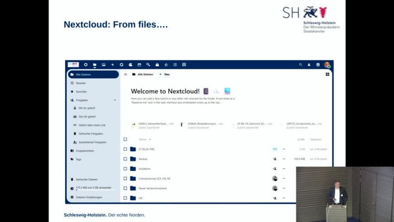
Task: Click the Name column sort arrow
Action: pyautogui.click(x=150, y=139)
